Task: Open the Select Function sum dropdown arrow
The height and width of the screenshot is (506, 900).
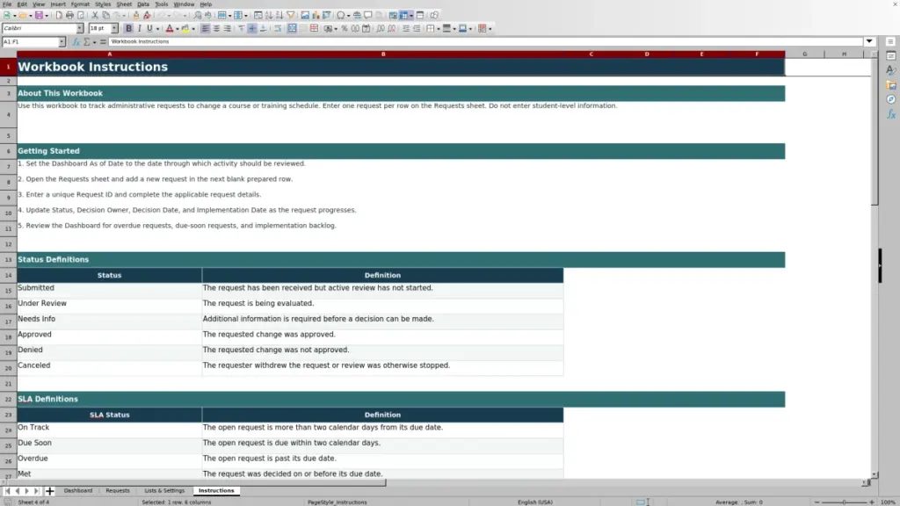Action: coord(94,42)
